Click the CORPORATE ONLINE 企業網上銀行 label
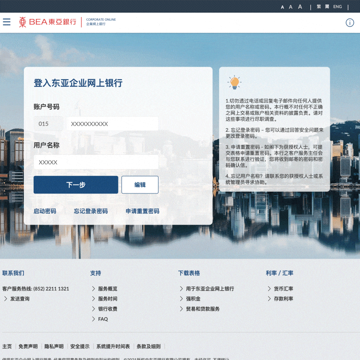Image resolution: width=360 pixels, height=360 pixels. [x=101, y=22]
